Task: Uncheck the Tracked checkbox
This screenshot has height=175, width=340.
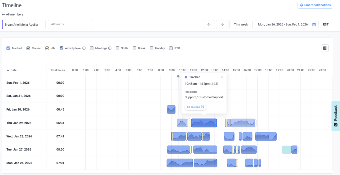Action: pos(8,48)
